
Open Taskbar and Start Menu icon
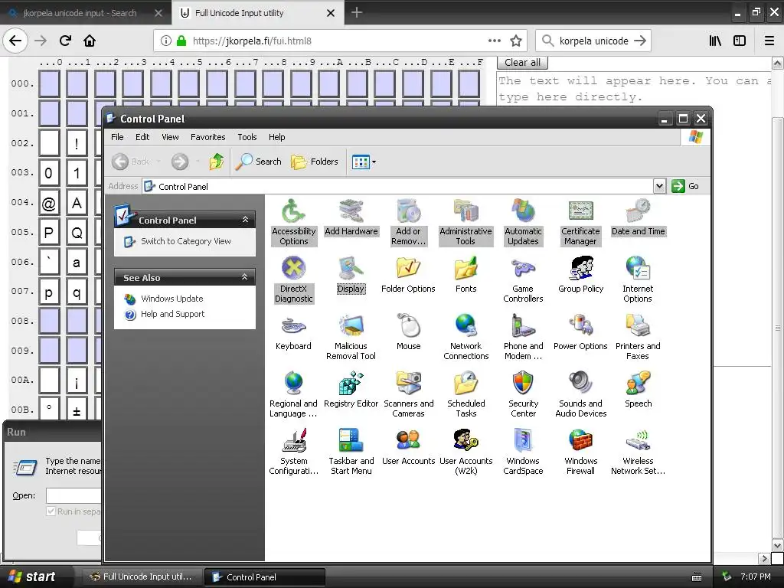click(351, 452)
